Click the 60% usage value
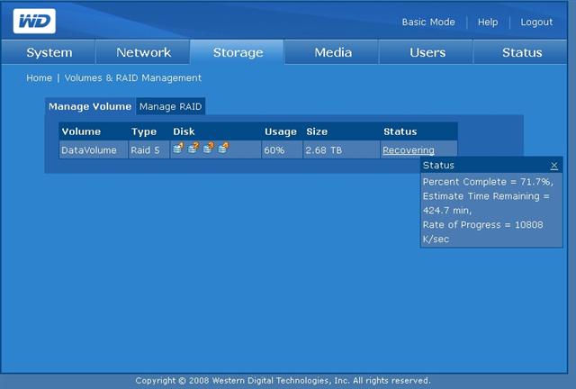 click(x=274, y=150)
